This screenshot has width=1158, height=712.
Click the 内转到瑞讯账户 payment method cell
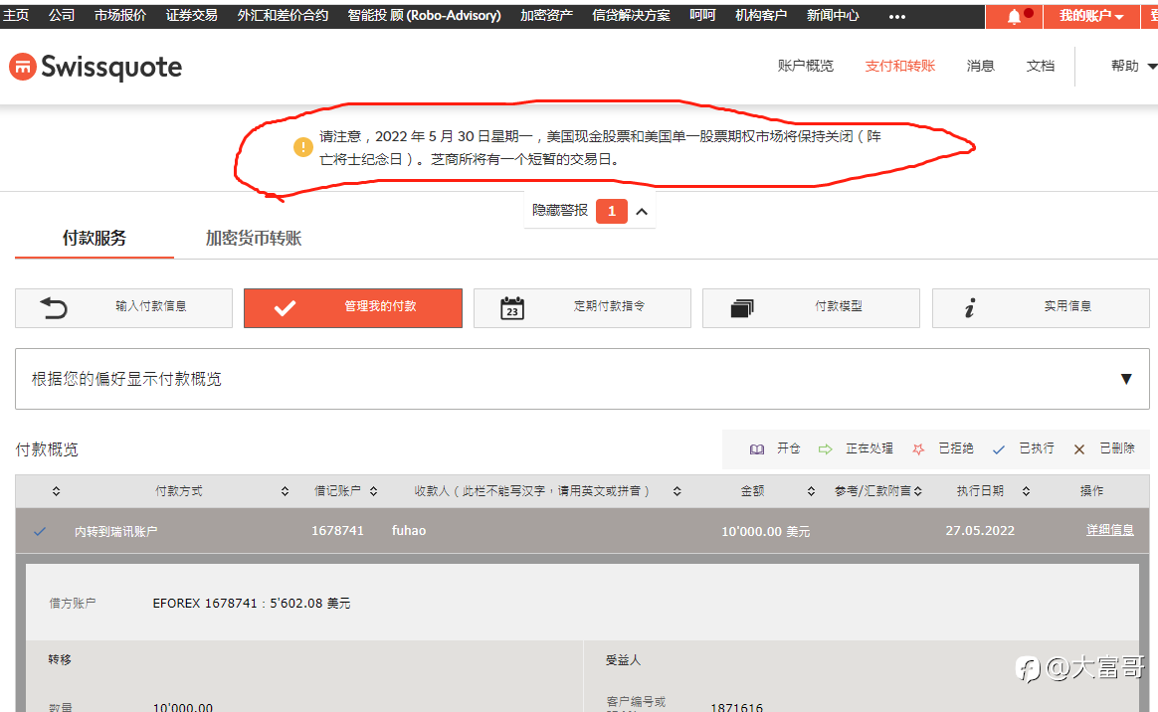(116, 531)
